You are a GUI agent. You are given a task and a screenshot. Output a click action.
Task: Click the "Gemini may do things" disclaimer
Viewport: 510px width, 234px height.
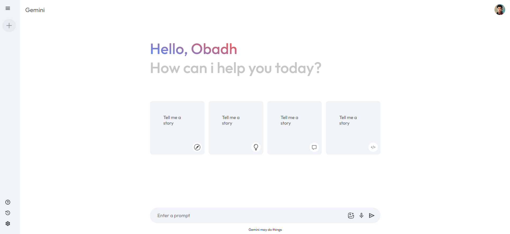[265, 230]
